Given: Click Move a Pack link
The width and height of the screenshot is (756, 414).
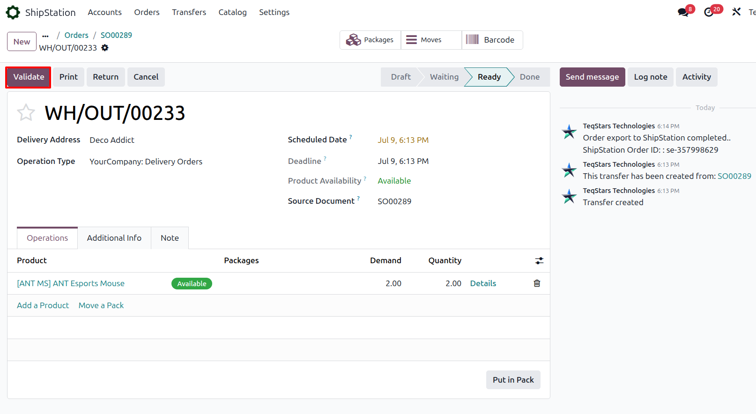Looking at the screenshot, I should [101, 305].
